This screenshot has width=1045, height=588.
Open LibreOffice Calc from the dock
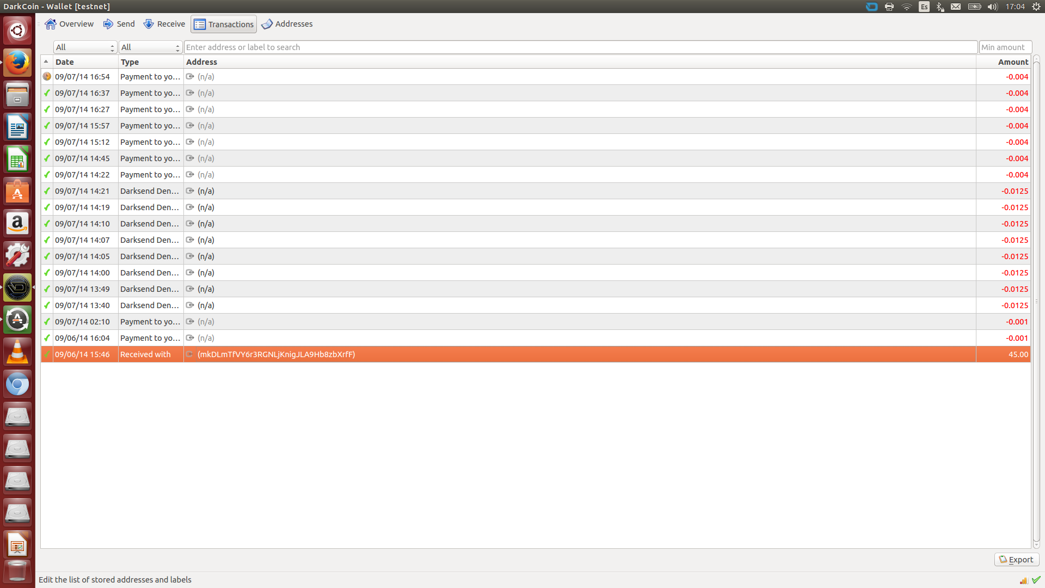pos(17,159)
